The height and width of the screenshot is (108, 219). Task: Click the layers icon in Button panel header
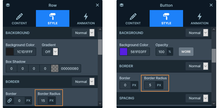tap(122, 5)
